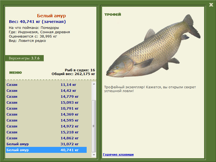This screenshot has height=162, width=216.
Task: Click the Версия игры: 3.7.6 label
Action: click(x=24, y=58)
